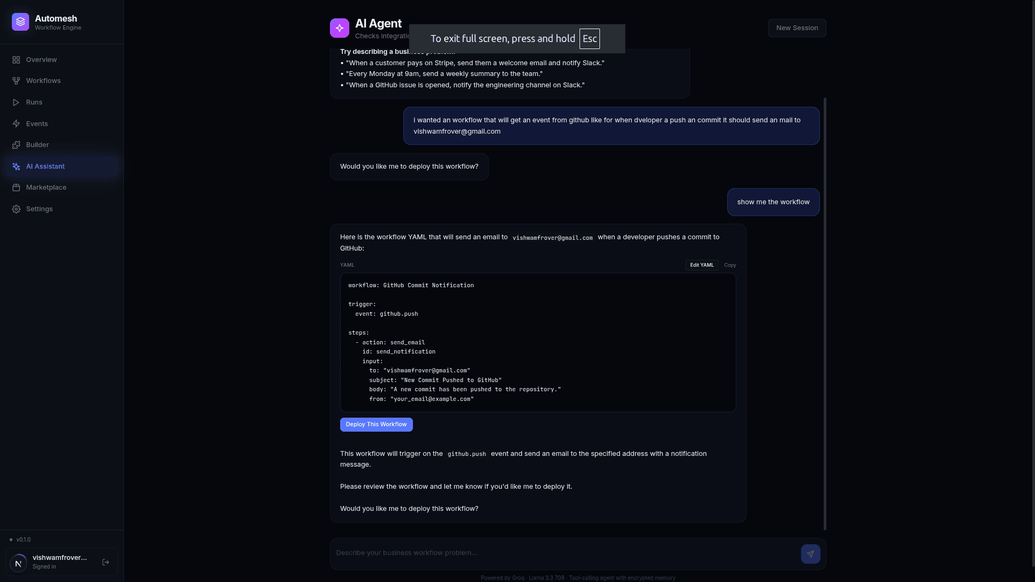Start a New Session
This screenshot has width=1035, height=582.
pos(797,28)
